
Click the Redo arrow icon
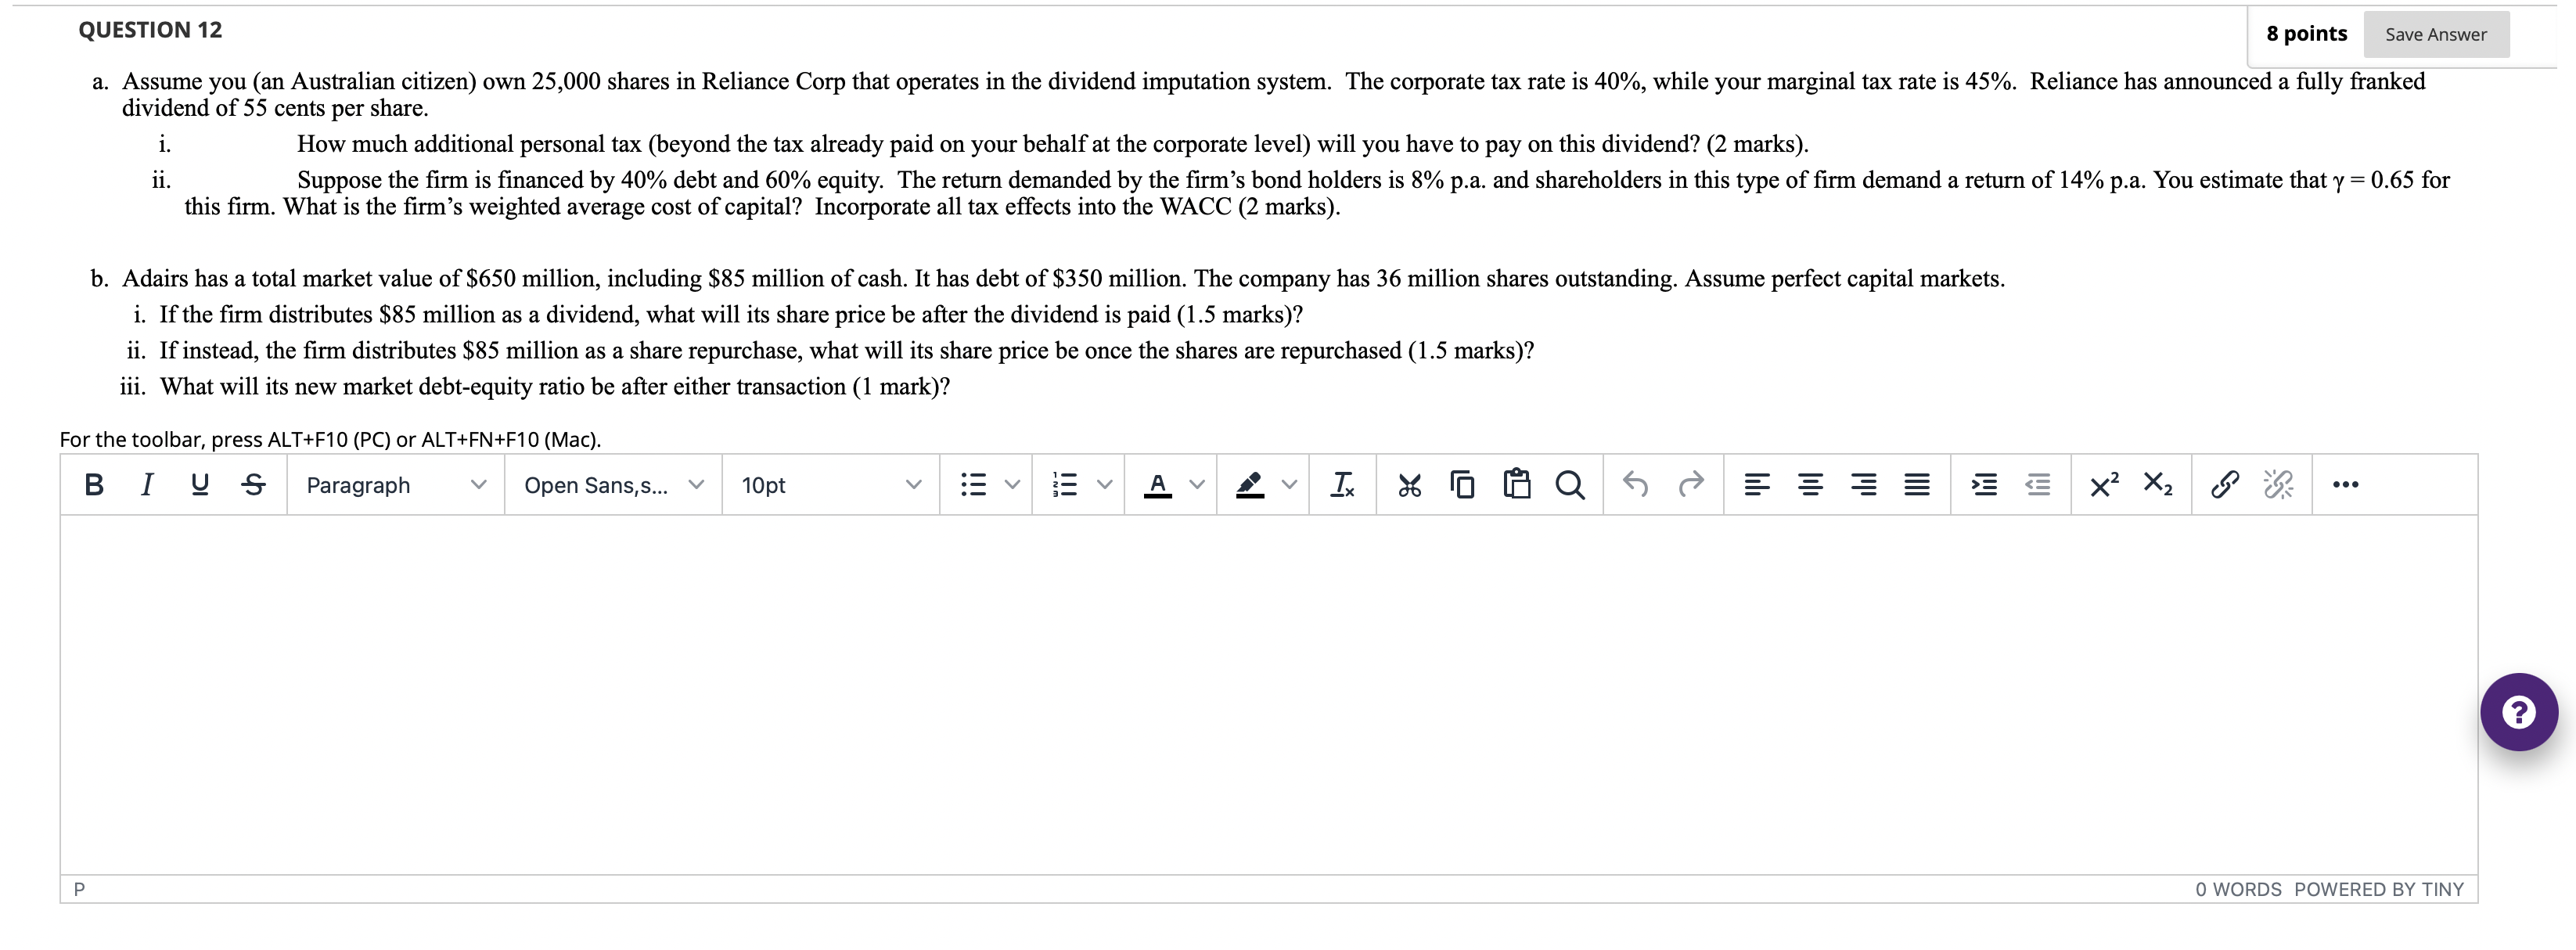pyautogui.click(x=1691, y=485)
